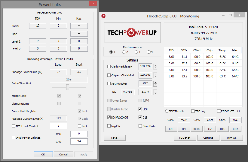Image resolution: width=248 pixels, height=162 pixels.
Task: Confirm Power Limits with OK
Action: coord(43,154)
